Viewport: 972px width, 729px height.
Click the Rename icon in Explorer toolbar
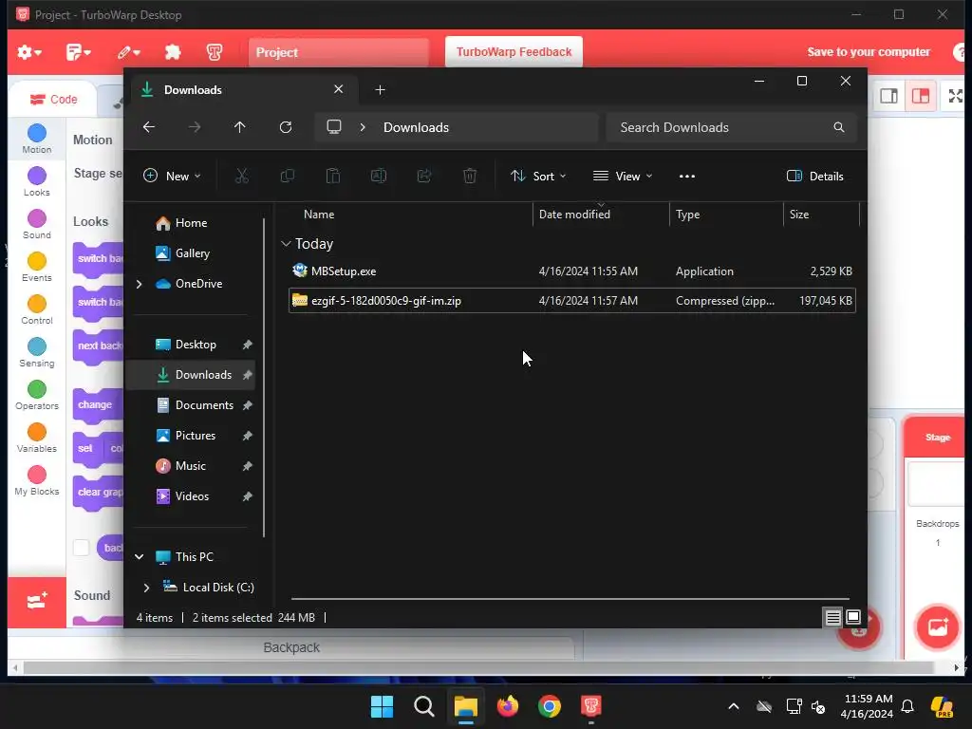coord(378,176)
